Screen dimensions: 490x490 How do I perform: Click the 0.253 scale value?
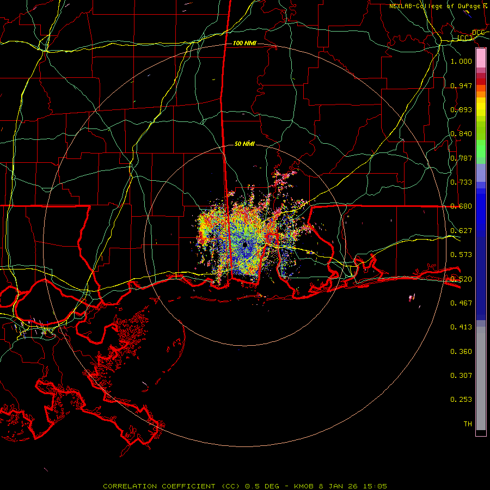[461, 400]
